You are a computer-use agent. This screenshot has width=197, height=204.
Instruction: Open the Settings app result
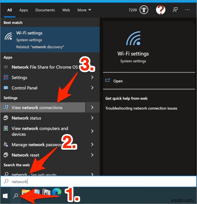point(43,77)
